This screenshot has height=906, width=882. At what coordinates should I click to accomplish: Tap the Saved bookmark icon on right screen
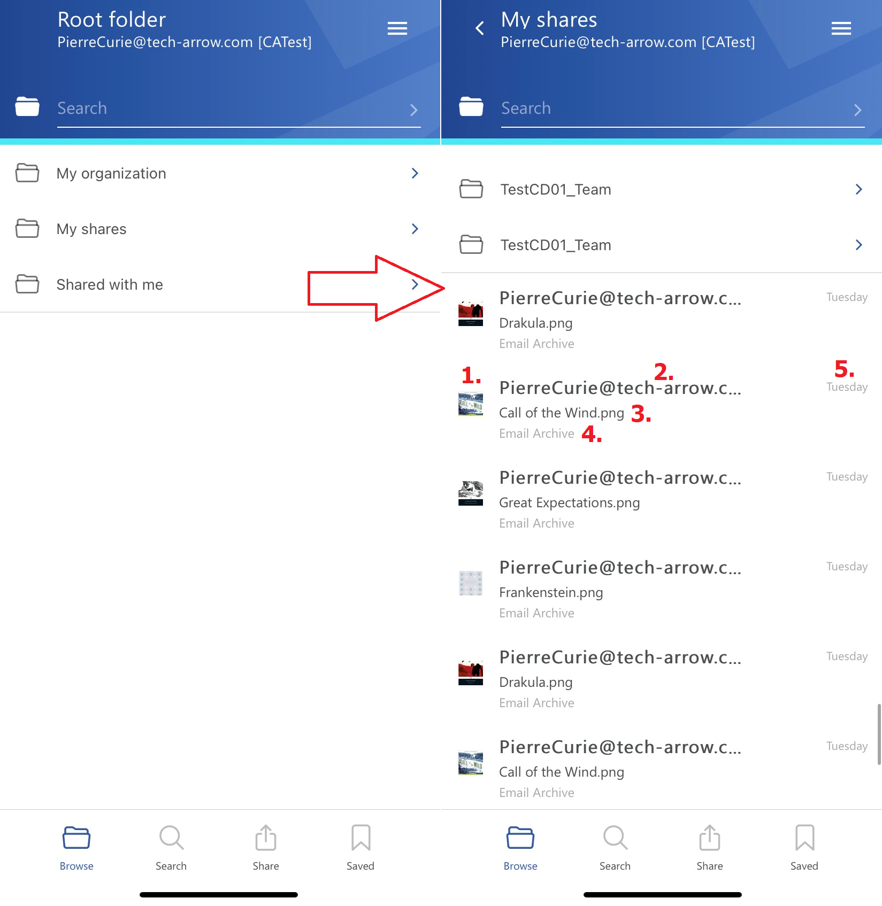(804, 837)
